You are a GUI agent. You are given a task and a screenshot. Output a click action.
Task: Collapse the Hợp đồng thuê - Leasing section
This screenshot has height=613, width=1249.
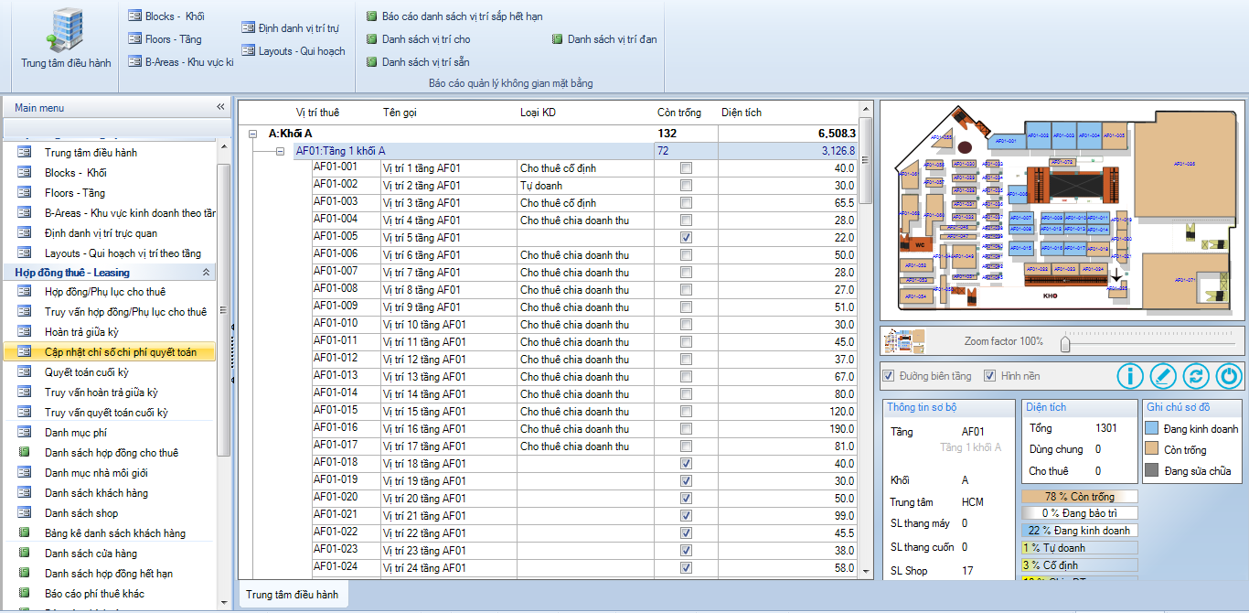click(x=206, y=273)
